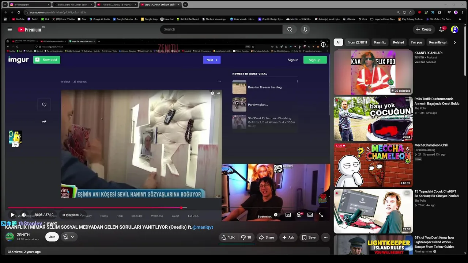Select the Related chip
This screenshot has width=468, height=263.
pyautogui.click(x=399, y=42)
